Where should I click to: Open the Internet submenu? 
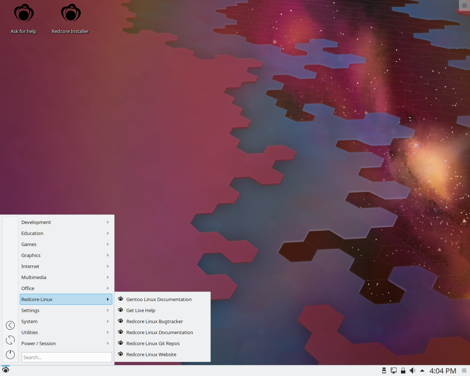click(66, 266)
